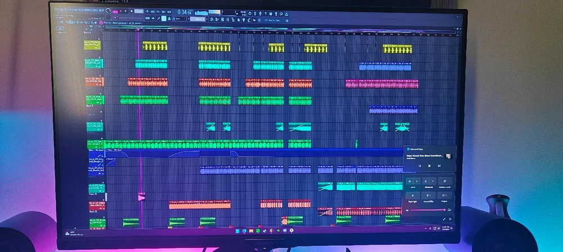Image resolution: width=563 pixels, height=252 pixels.
Task: Open File Explorer from taskbar
Action: (251, 231)
